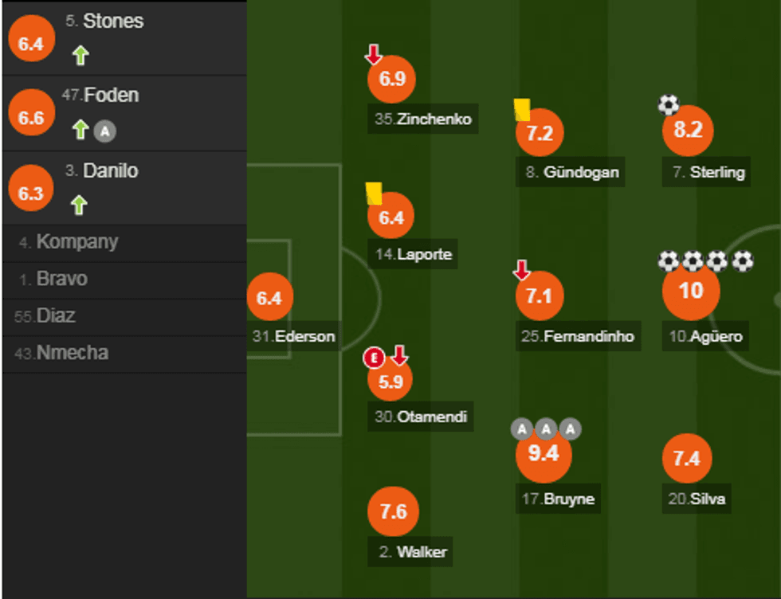Click Fernandinho's red substitution arrow

tap(522, 271)
